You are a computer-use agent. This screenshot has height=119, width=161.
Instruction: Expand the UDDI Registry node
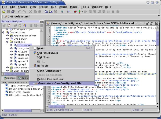click(x=8, y=71)
